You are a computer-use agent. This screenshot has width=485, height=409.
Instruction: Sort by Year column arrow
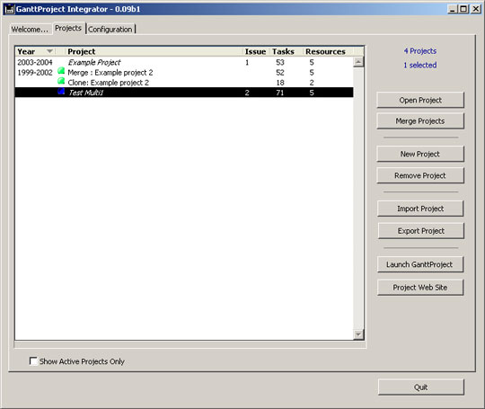click(49, 51)
